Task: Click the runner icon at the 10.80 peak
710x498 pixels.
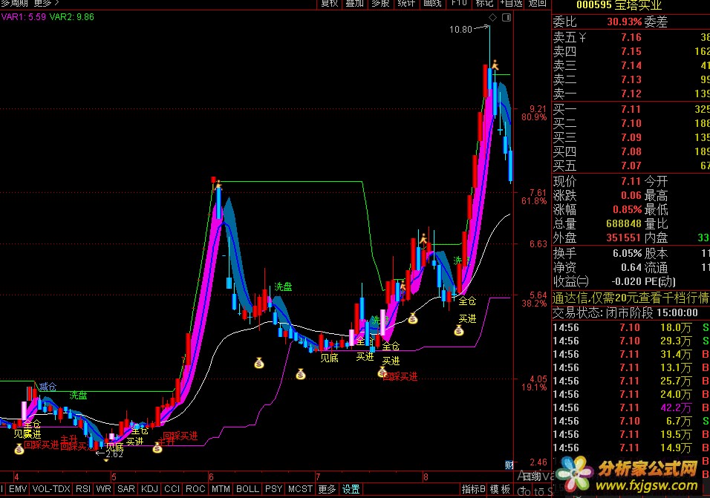Action: tap(495, 65)
